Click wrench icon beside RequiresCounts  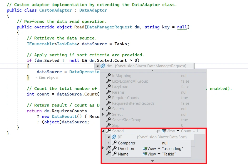tap(108, 98)
